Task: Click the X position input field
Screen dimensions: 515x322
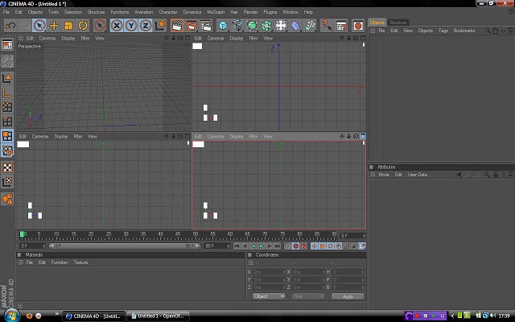Action: point(269,272)
